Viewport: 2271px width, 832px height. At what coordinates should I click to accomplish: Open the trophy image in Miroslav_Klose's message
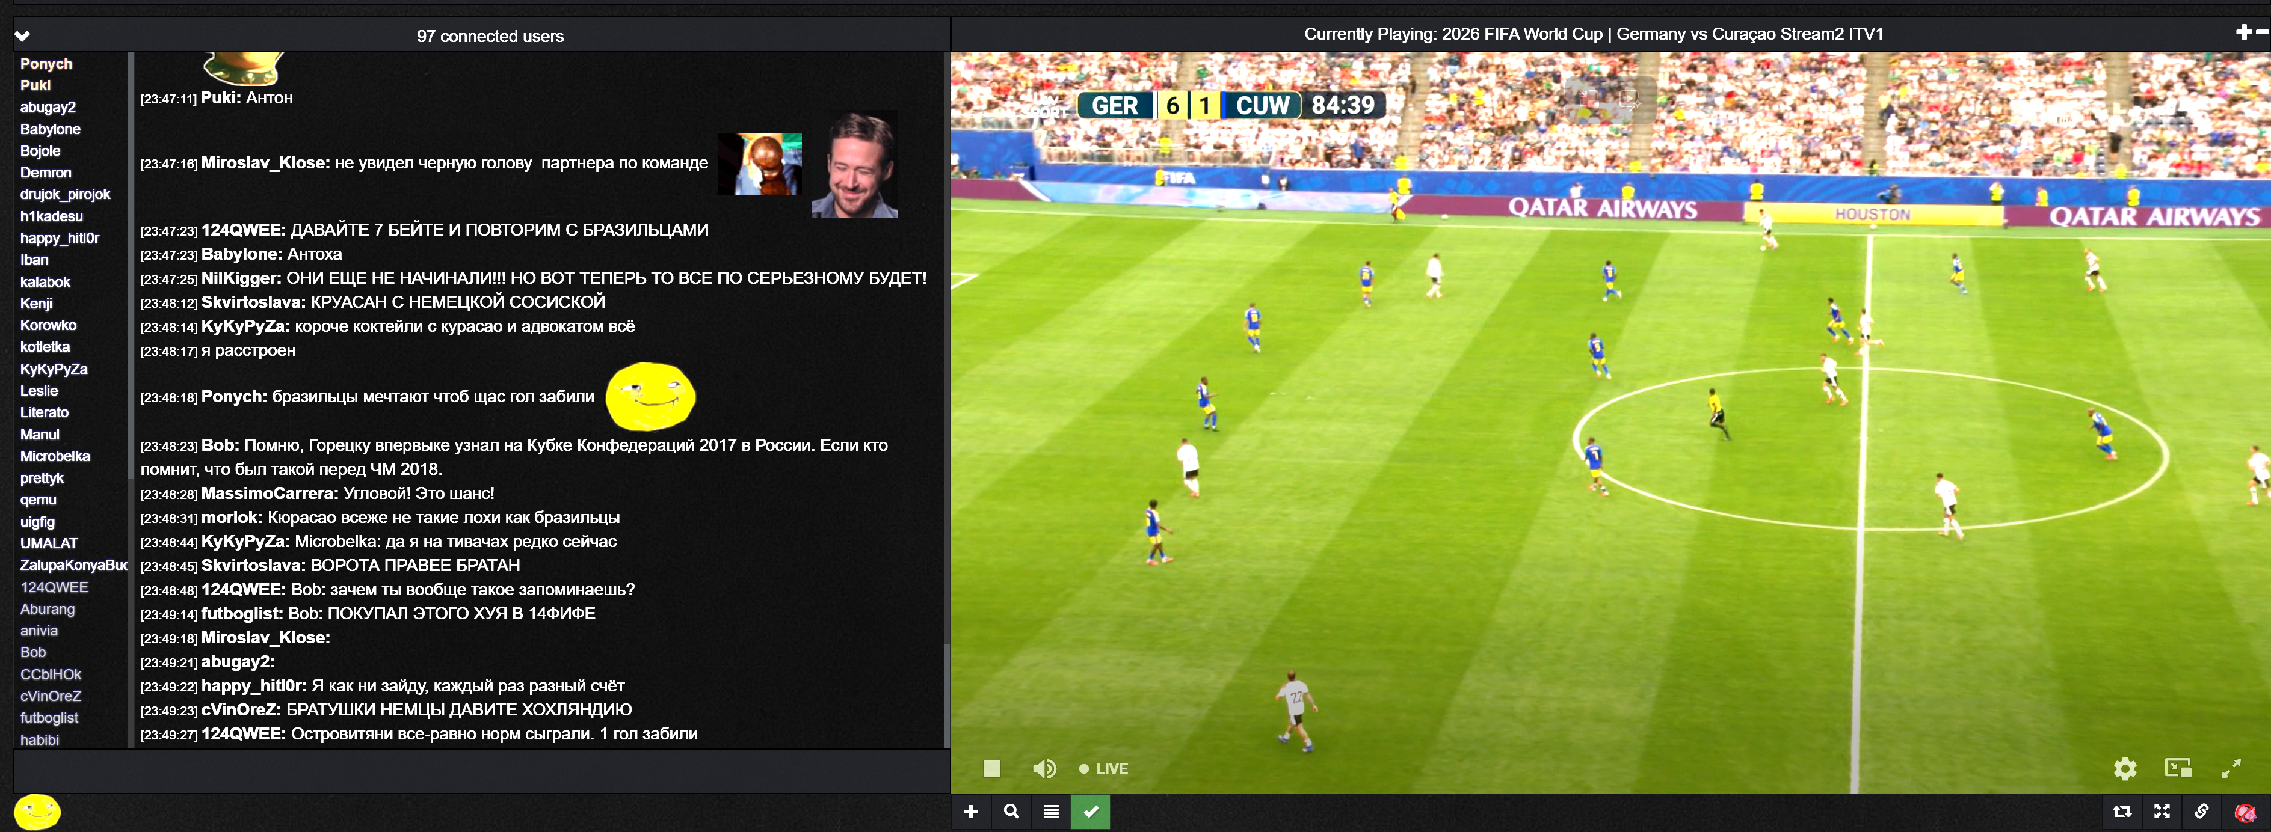pos(759,164)
